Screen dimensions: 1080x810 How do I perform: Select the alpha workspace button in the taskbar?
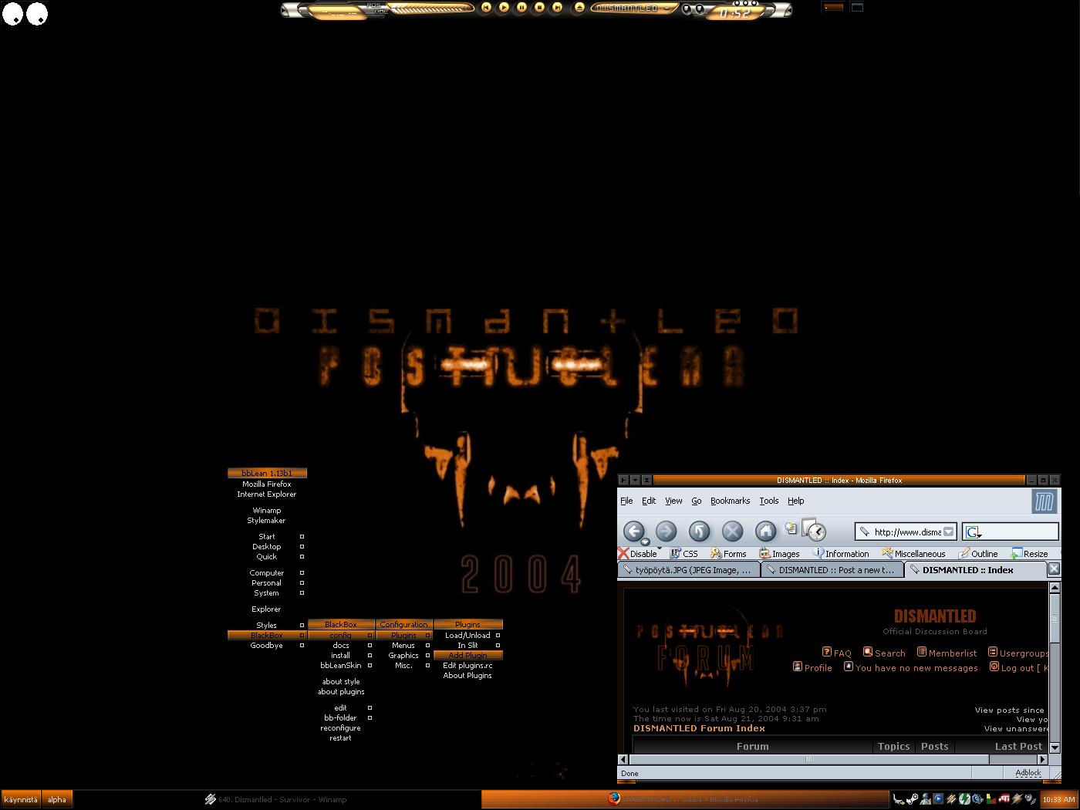coord(57,800)
